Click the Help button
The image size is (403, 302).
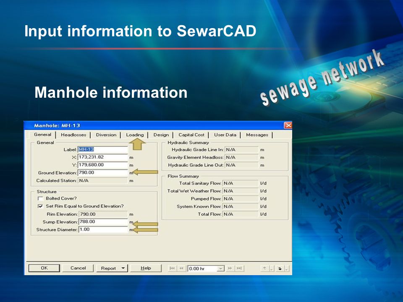[x=146, y=268]
